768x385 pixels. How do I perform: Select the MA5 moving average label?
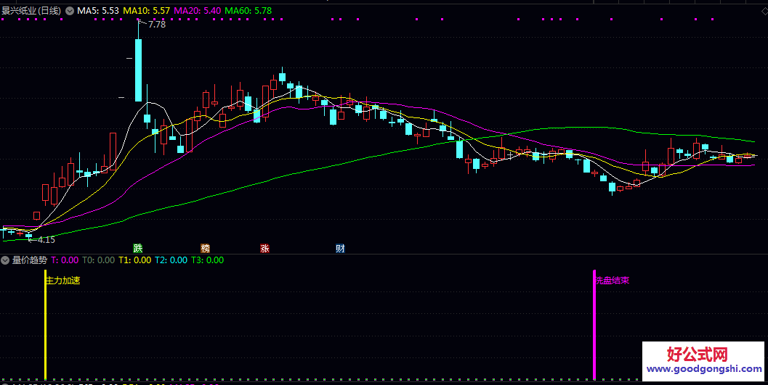click(98, 12)
